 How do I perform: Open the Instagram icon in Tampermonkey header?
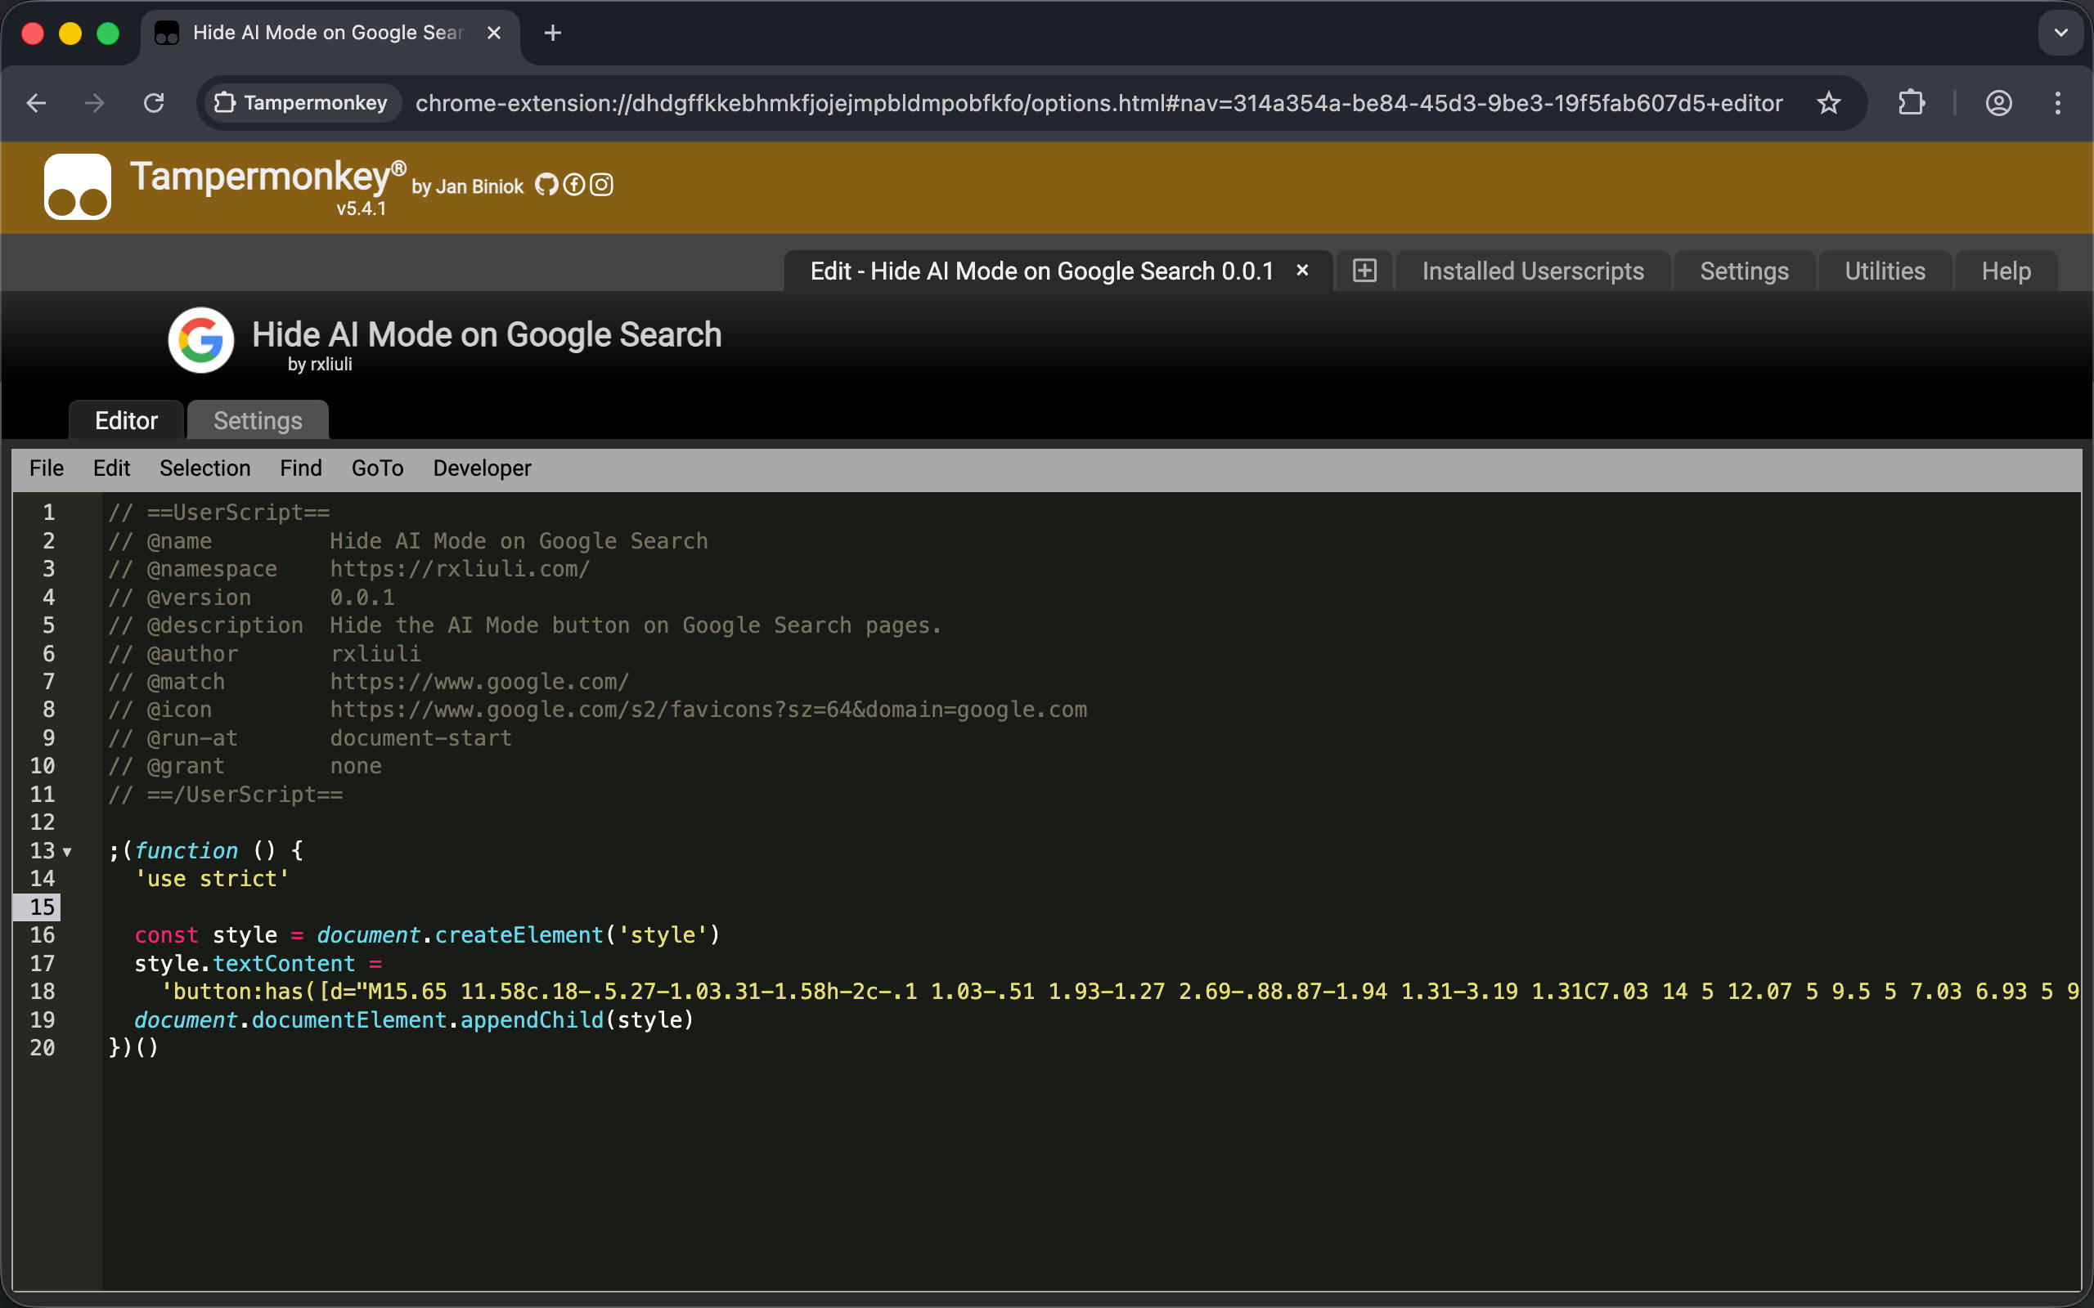[x=601, y=184]
